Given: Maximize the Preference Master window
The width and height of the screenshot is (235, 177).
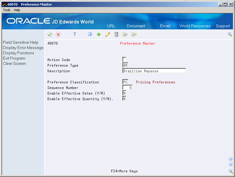Looking at the screenshot, I should click(x=225, y=4).
